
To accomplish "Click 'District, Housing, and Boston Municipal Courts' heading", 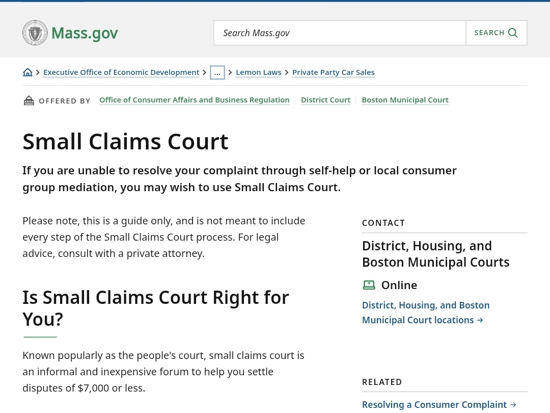I will tap(435, 254).
